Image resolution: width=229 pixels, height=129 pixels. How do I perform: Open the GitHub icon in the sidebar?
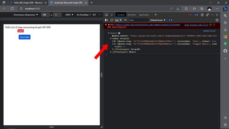point(225,51)
